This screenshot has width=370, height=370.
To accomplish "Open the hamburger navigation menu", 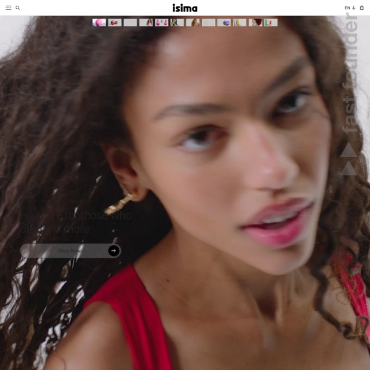I will point(9,8).
